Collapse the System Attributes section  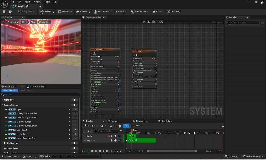pyautogui.click(x=2, y=105)
